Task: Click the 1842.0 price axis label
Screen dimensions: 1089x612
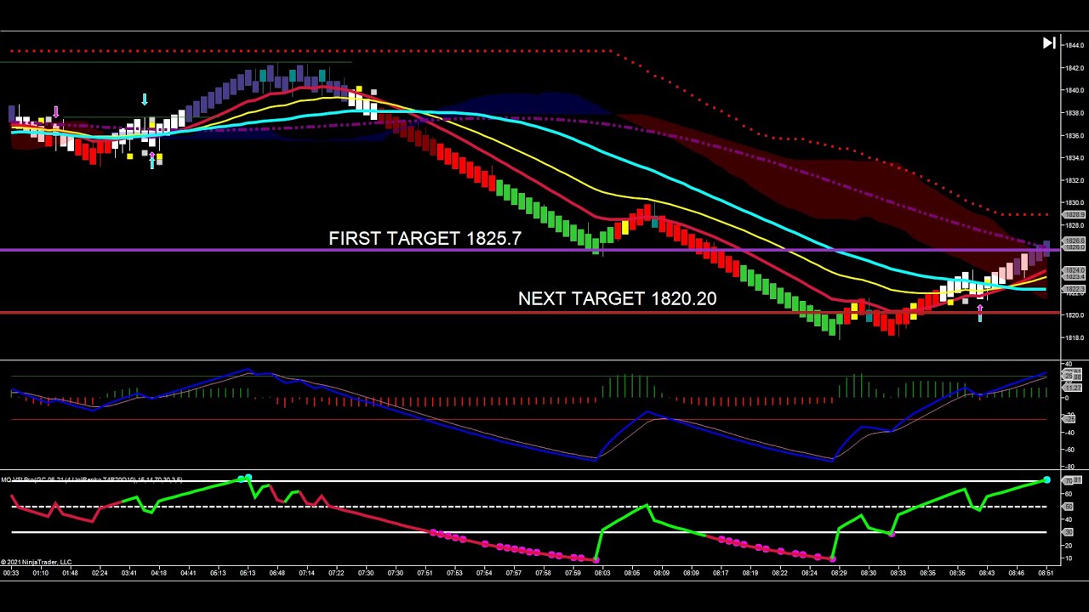Action: 1074,68
